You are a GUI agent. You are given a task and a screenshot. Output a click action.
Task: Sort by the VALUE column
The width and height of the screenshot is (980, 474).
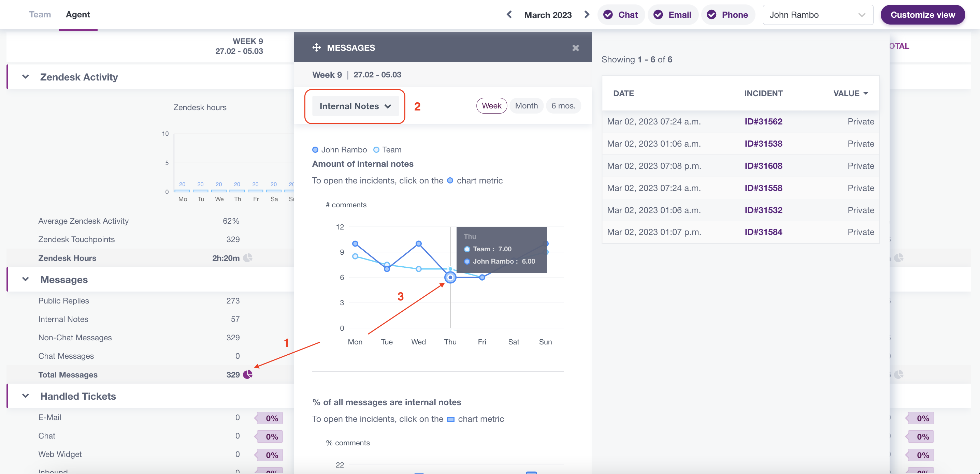[x=851, y=93]
